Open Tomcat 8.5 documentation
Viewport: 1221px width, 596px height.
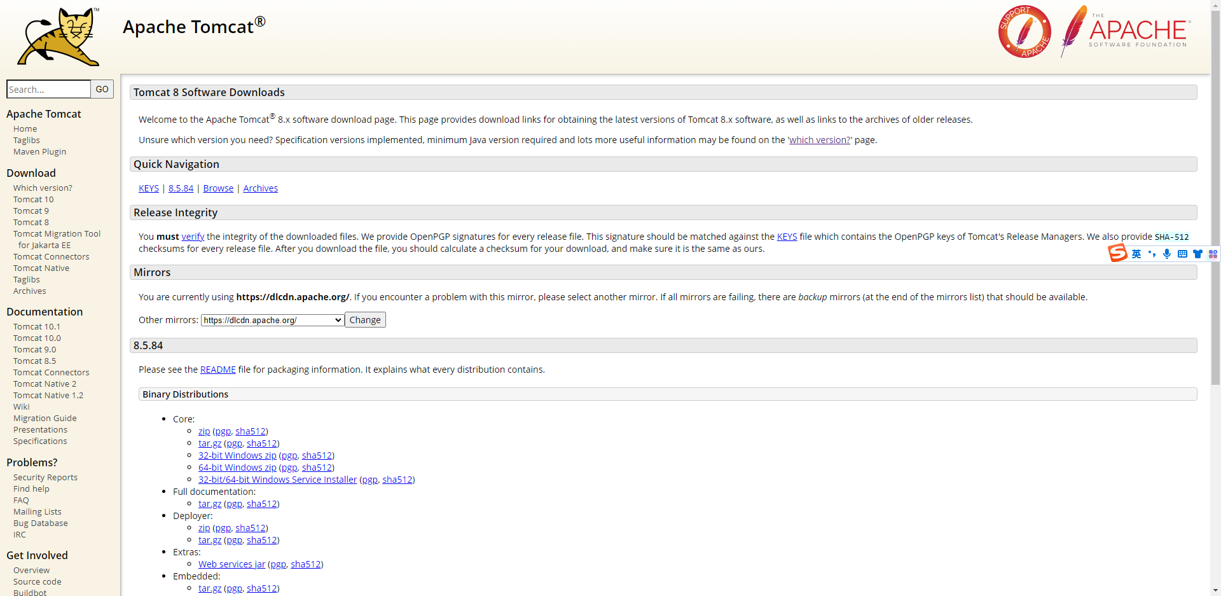pyautogui.click(x=35, y=361)
